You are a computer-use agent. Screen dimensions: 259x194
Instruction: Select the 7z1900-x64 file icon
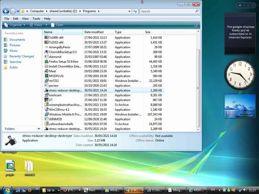47,37
